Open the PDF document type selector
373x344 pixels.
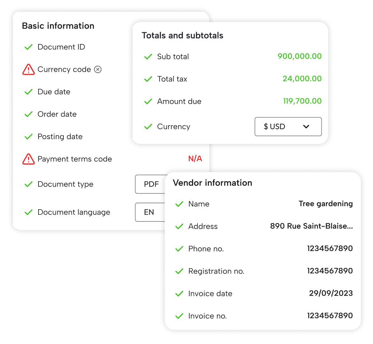(150, 184)
